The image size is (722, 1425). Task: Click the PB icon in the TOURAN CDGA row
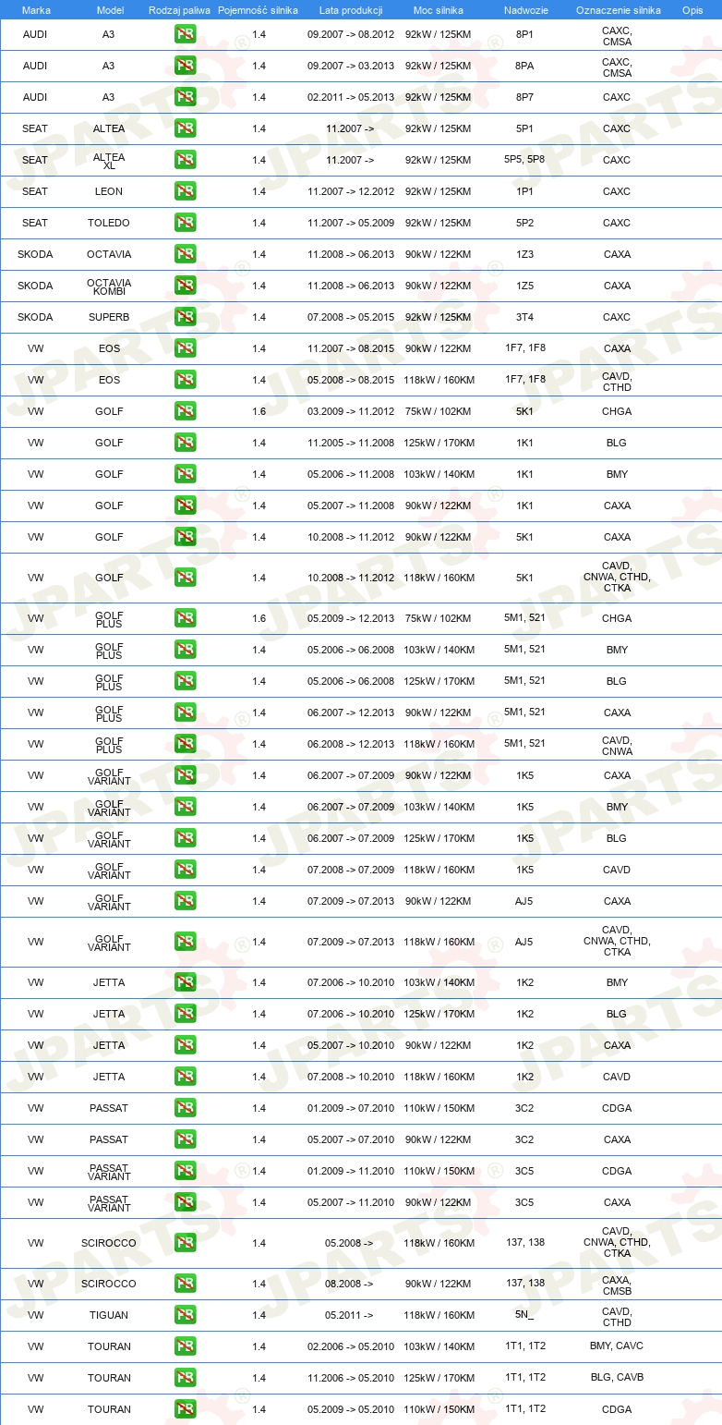(185, 1409)
